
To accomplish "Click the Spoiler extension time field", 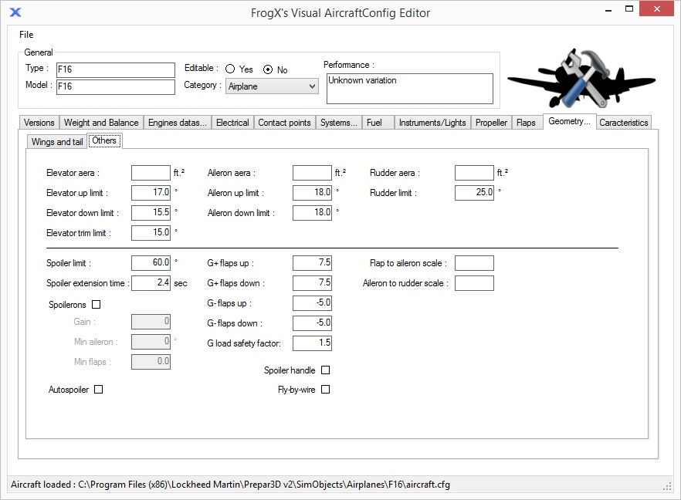I will pos(151,283).
